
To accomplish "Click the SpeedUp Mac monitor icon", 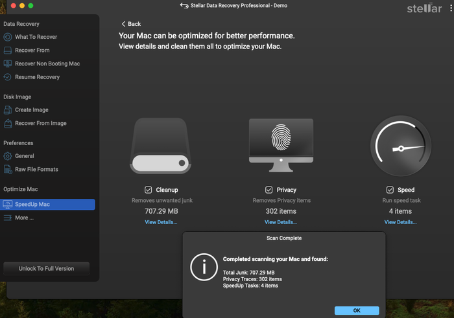I will 8,205.
